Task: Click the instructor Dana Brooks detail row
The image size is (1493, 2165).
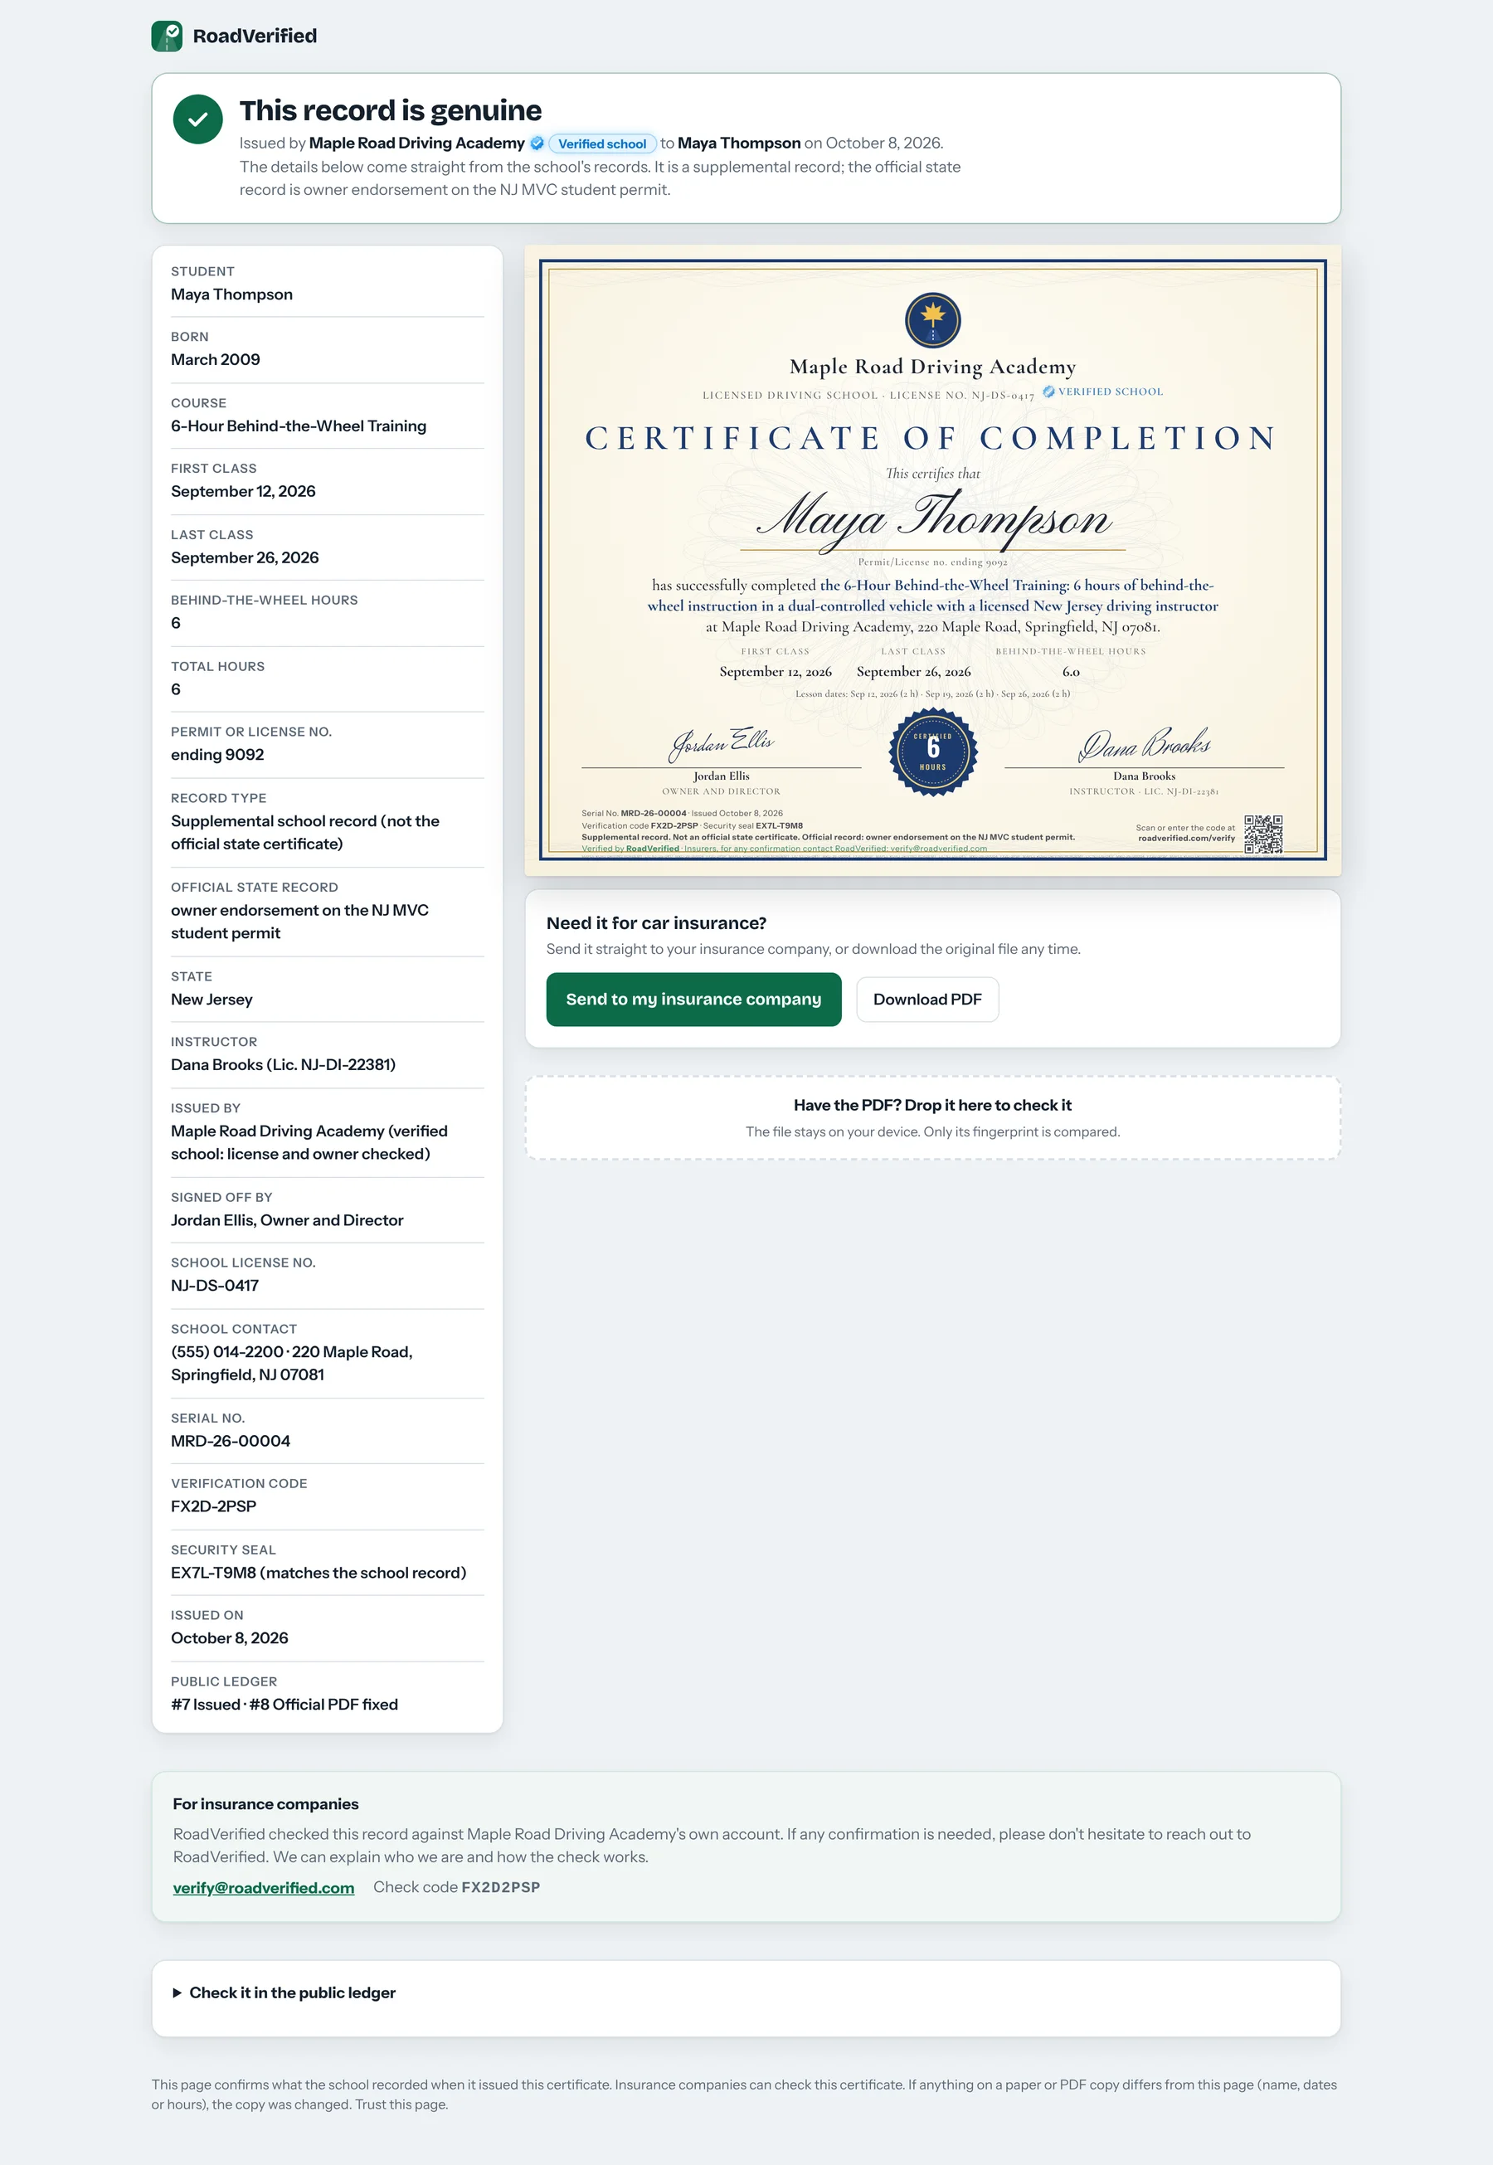Action: pos(328,1054)
